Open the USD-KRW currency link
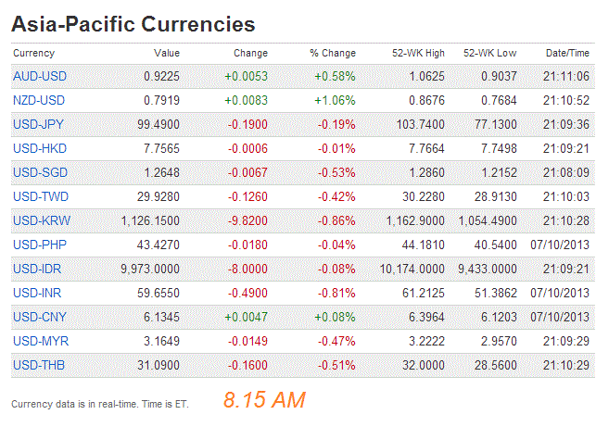The width and height of the screenshot is (596, 427). tap(41, 220)
